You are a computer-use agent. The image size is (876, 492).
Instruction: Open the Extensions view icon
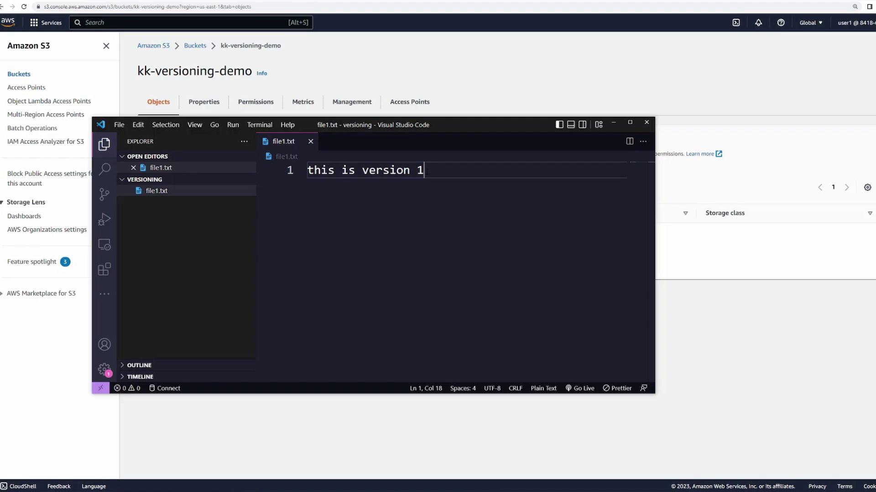104,269
